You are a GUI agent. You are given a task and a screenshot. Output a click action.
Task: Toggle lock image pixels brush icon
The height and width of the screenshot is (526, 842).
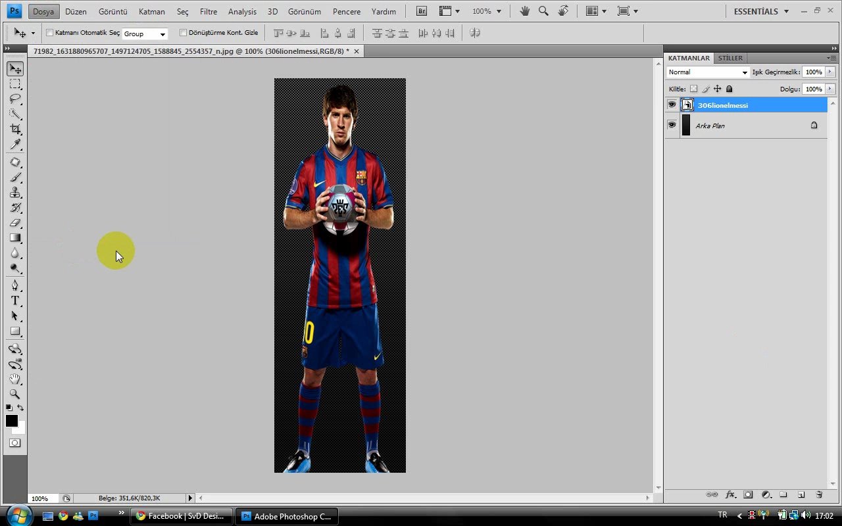[x=705, y=89]
